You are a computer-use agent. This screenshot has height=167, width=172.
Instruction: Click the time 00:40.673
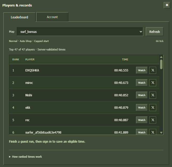(121, 83)
